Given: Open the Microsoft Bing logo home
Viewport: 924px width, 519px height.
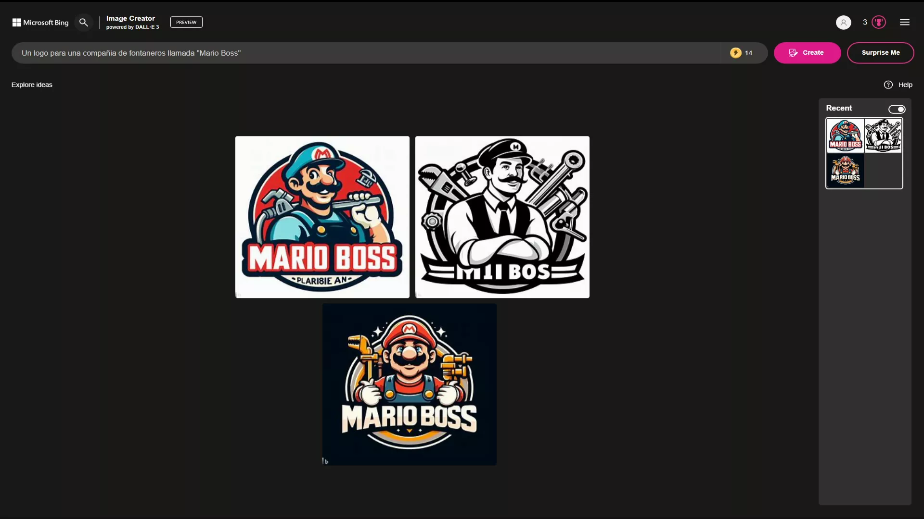Looking at the screenshot, I should (40, 23).
